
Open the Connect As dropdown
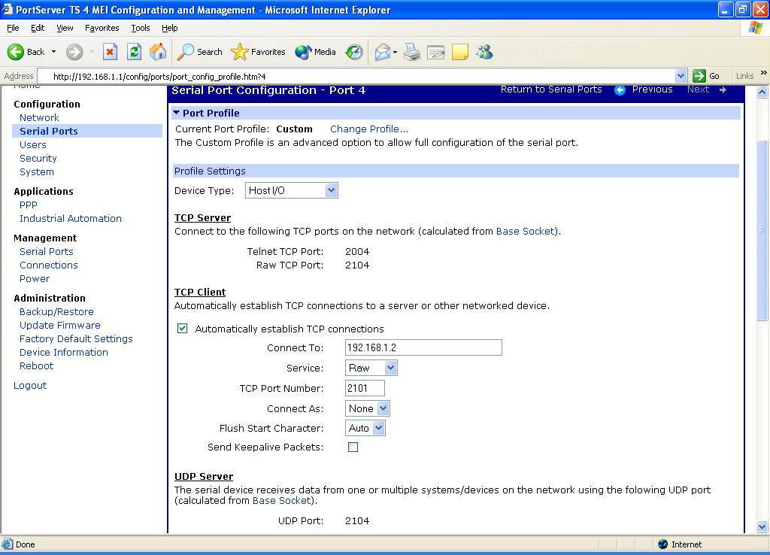[x=368, y=408]
